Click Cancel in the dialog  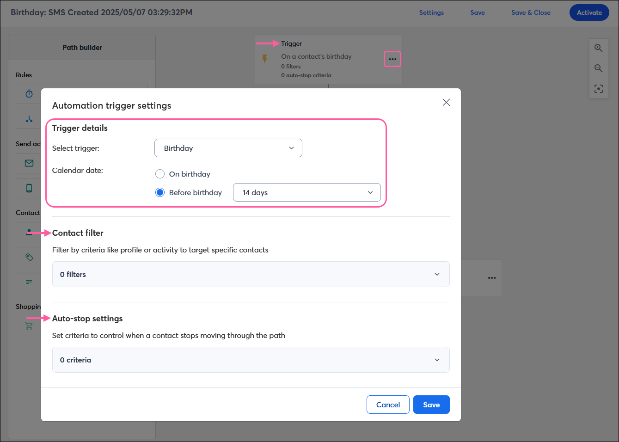click(x=388, y=405)
